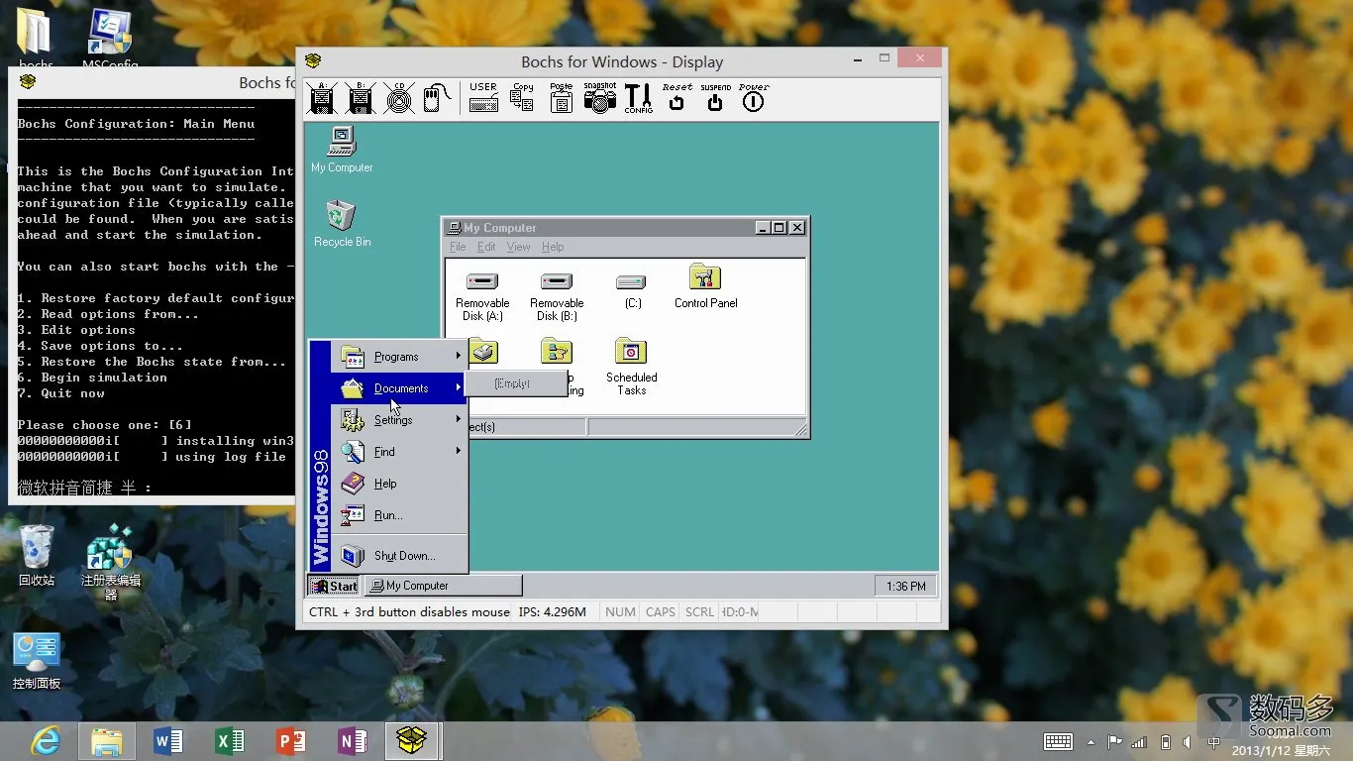Click NUM indicator in Bochs status bar
The height and width of the screenshot is (761, 1353).
pos(620,612)
